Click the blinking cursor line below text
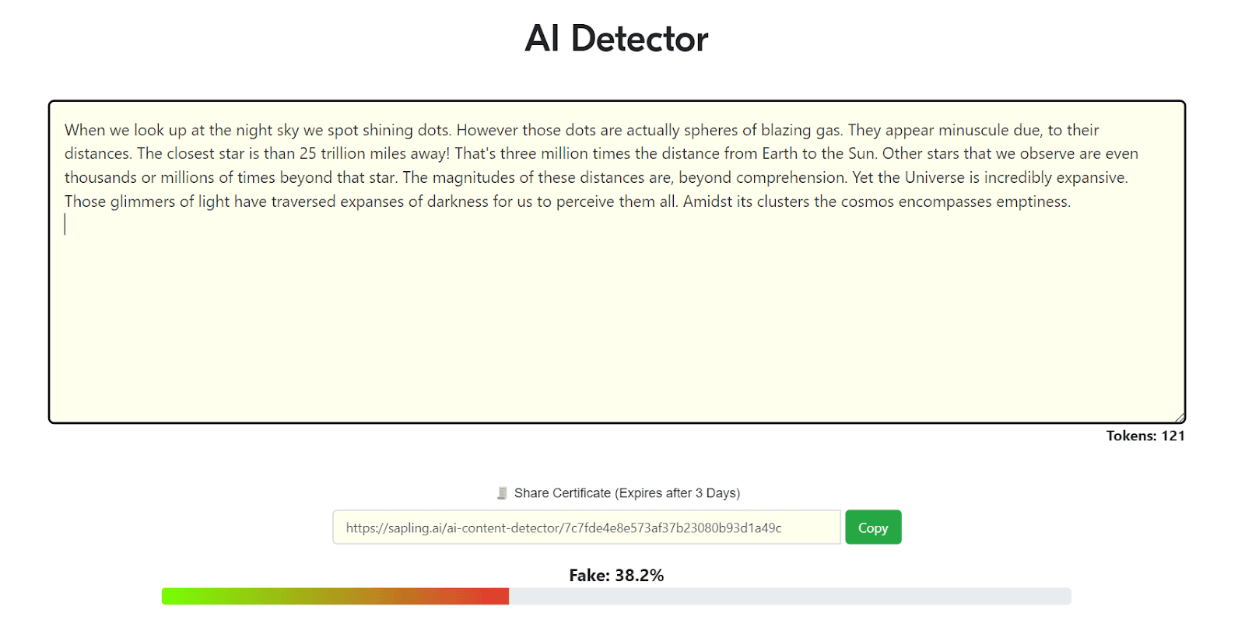The image size is (1245, 641). coord(65,225)
